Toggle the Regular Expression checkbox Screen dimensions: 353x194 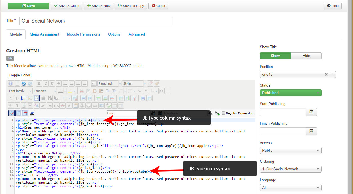[x=223, y=113]
